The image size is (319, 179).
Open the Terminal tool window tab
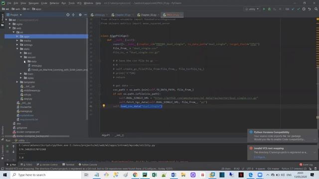click(x=68, y=165)
